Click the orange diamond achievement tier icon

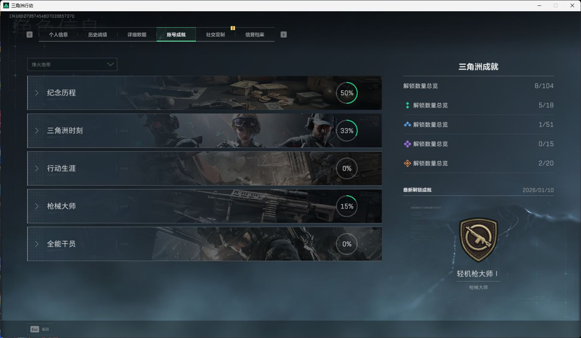click(407, 164)
